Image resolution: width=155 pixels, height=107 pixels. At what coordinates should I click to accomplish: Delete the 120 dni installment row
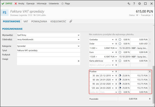pyautogui.click(x=150, y=88)
